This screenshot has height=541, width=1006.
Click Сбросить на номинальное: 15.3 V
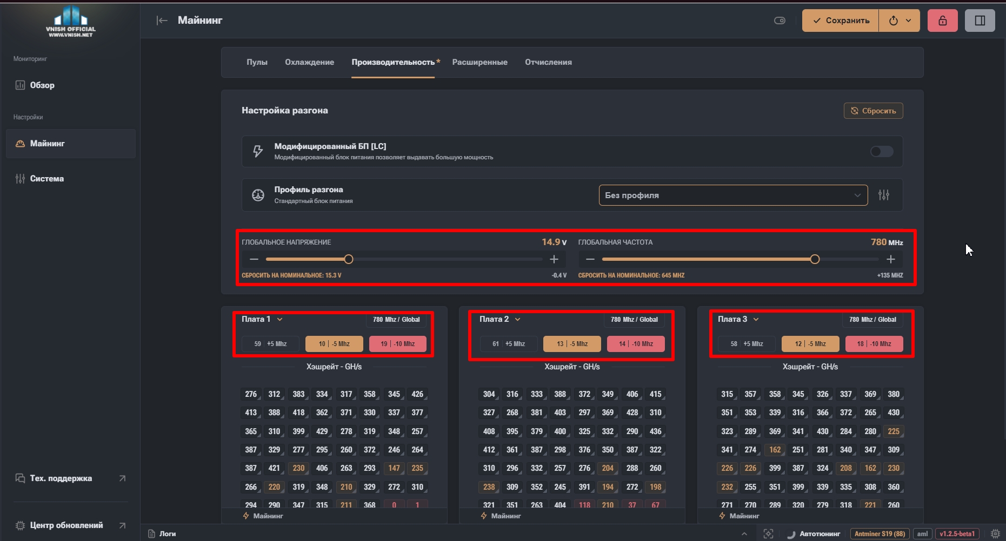point(291,275)
